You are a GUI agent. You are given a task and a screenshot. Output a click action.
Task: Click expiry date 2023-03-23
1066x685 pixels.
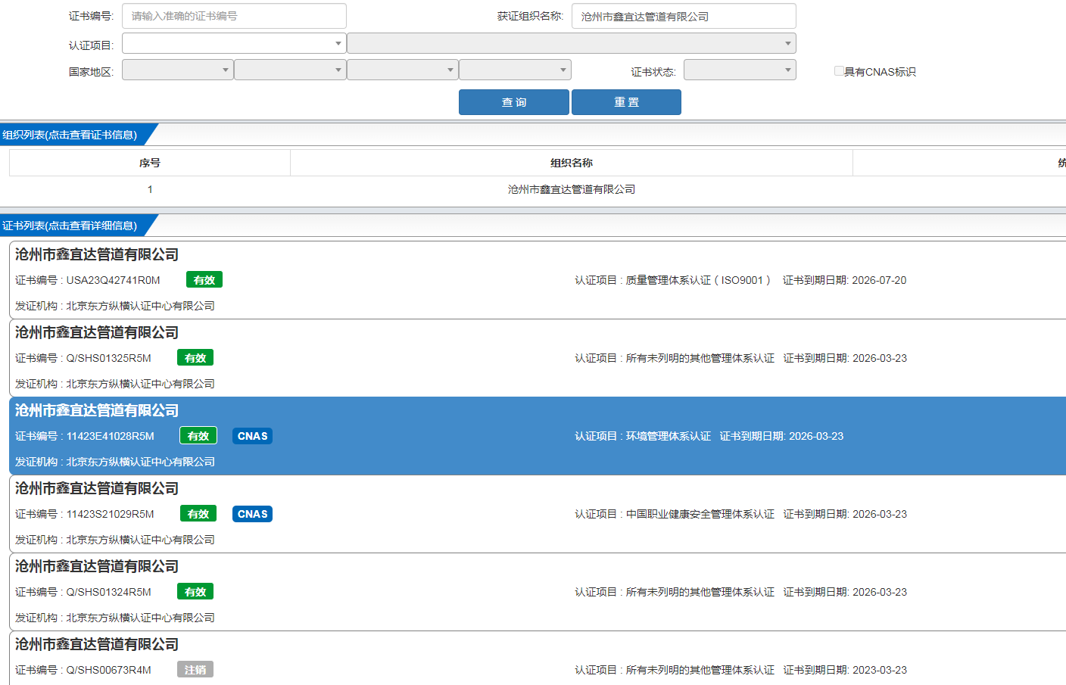880,670
